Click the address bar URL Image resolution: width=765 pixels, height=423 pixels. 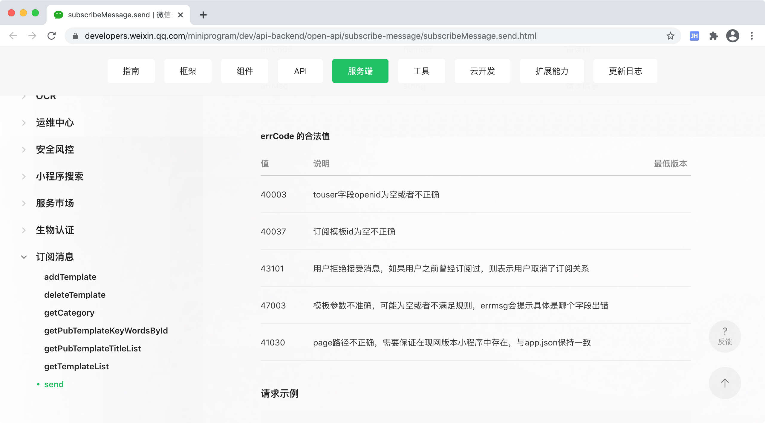(310, 36)
